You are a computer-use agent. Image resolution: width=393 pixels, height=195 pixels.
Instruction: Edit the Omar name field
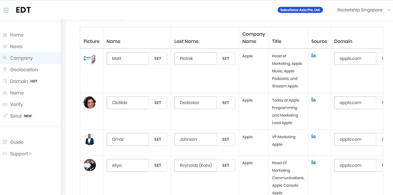click(128, 139)
